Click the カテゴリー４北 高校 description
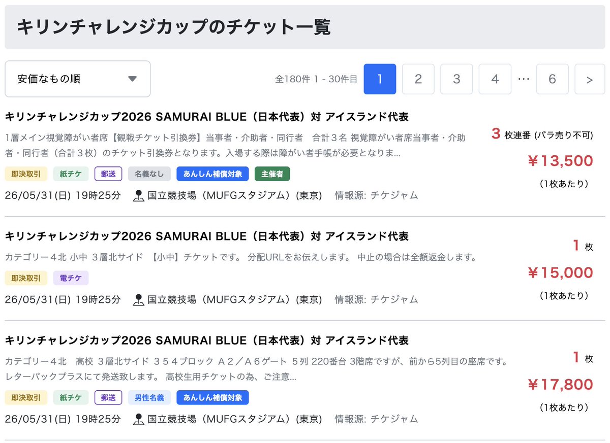Viewport: 610px width, 443px height. click(x=257, y=369)
